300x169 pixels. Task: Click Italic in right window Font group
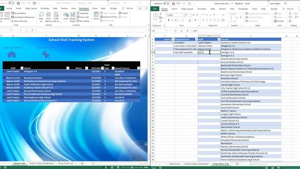point(172,20)
